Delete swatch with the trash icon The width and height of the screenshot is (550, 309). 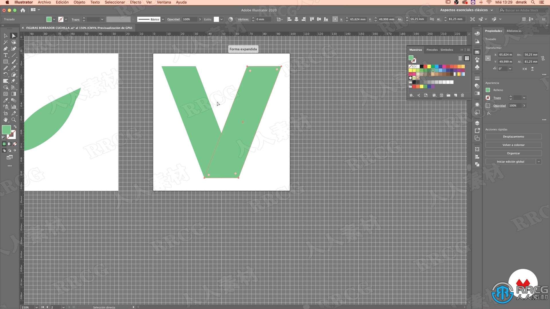click(x=462, y=95)
